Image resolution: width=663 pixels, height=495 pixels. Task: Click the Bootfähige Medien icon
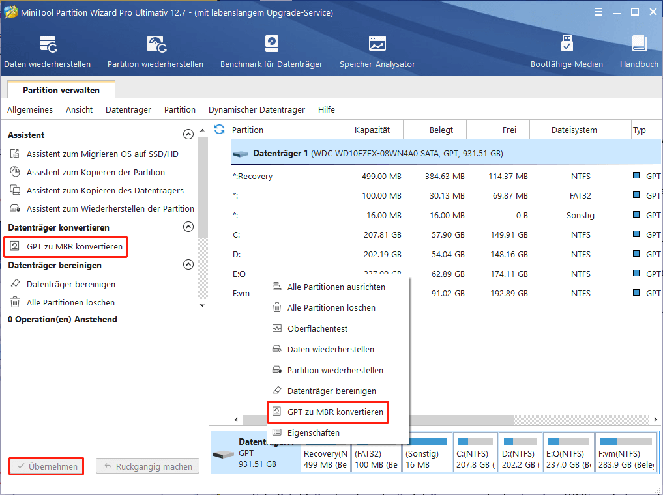(566, 51)
